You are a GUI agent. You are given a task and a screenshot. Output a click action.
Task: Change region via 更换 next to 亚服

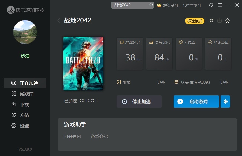tap(161, 82)
